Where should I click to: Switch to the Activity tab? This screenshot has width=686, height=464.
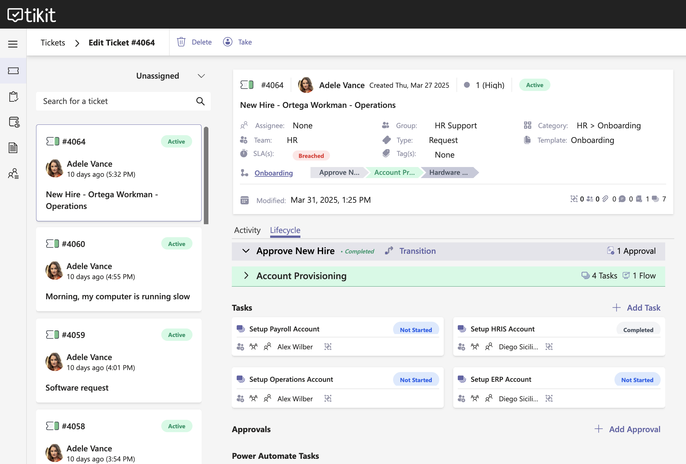click(247, 230)
